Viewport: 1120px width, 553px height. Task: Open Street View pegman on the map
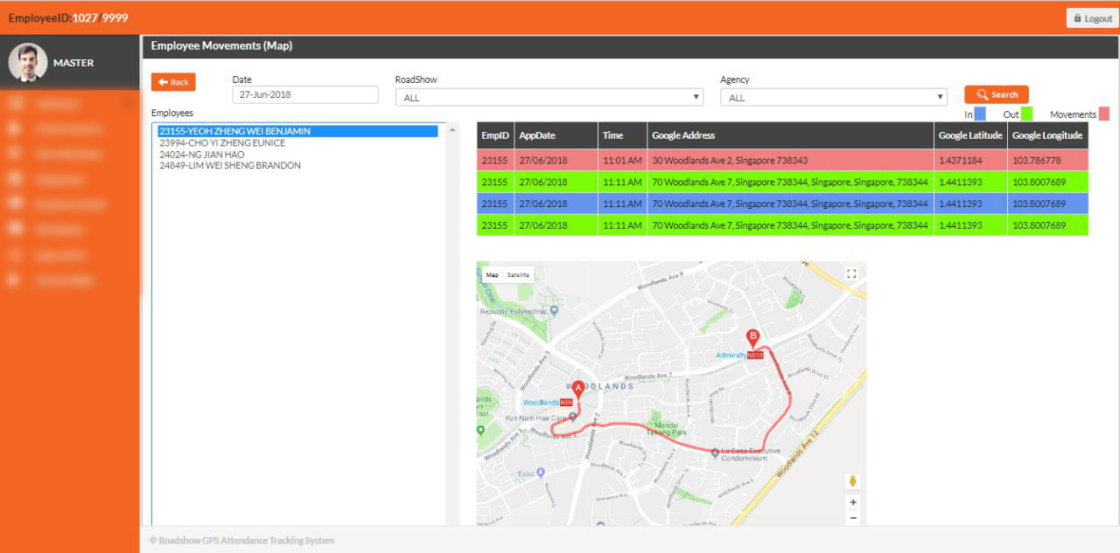(x=853, y=481)
